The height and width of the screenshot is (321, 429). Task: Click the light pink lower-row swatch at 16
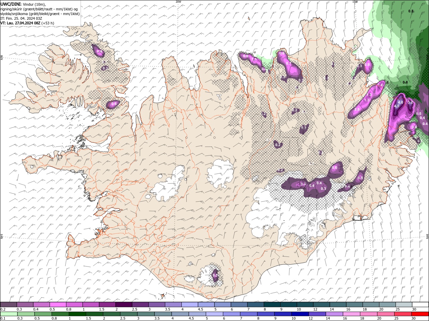tap(351, 314)
